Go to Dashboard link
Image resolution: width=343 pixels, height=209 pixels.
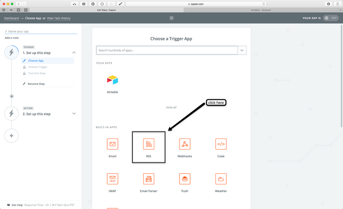11,18
